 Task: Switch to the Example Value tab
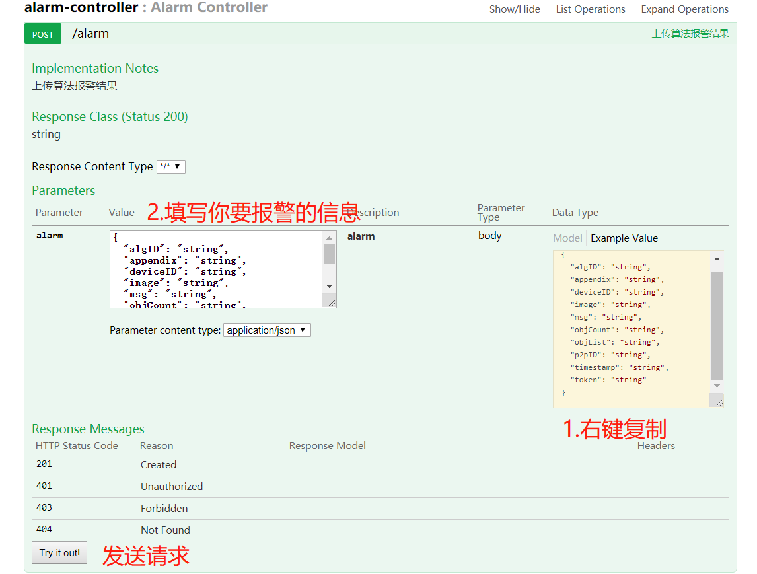coord(624,238)
